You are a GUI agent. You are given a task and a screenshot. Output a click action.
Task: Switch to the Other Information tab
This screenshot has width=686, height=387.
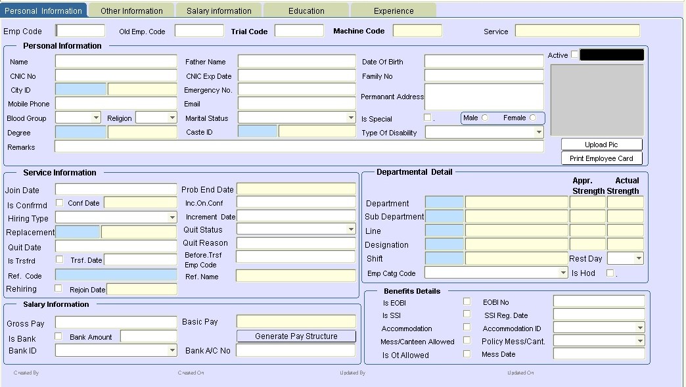tap(131, 11)
